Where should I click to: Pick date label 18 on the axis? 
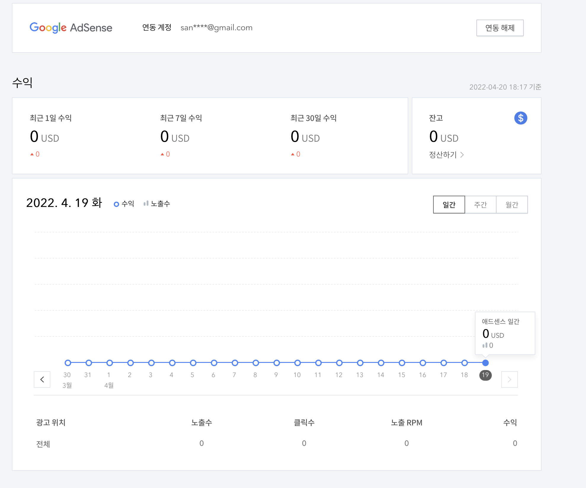pyautogui.click(x=464, y=375)
